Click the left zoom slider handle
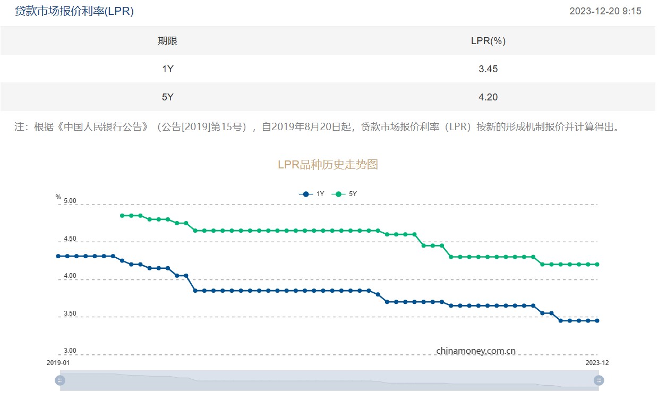This screenshot has width=658, height=399. (60, 380)
